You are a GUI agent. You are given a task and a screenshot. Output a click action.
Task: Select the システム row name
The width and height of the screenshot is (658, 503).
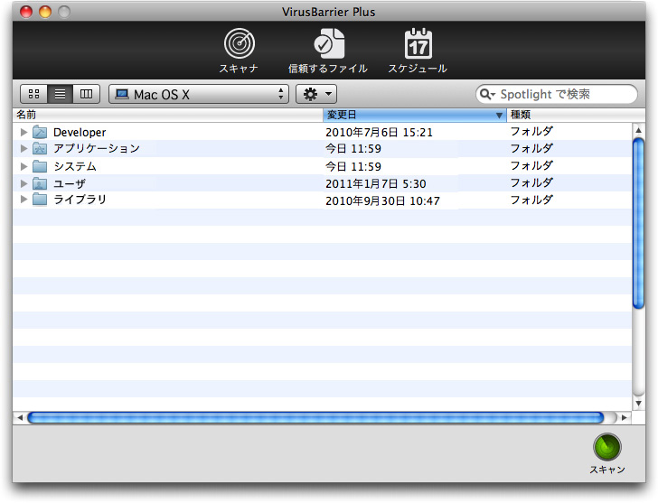pos(75,166)
